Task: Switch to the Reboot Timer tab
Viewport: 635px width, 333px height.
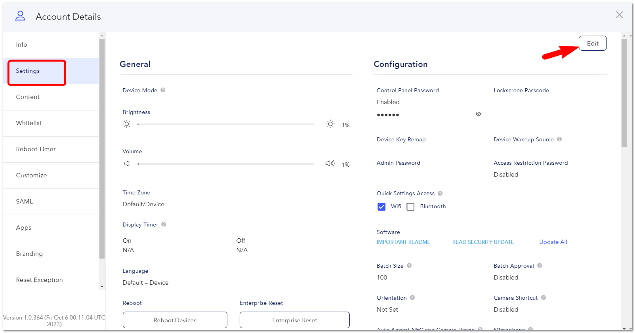Action: click(x=51, y=149)
